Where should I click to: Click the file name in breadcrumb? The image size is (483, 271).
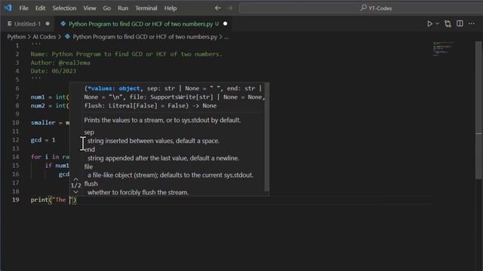(145, 37)
